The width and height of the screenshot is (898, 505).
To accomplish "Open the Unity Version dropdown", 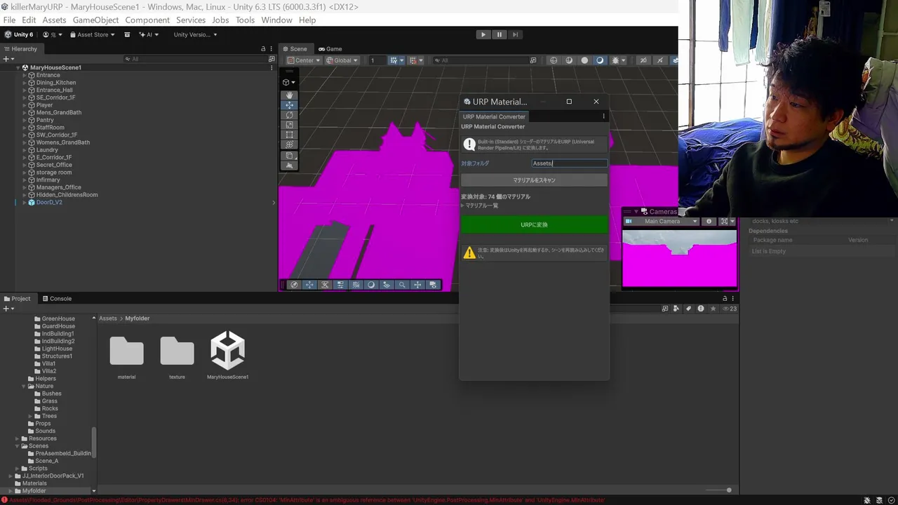I will click(195, 34).
